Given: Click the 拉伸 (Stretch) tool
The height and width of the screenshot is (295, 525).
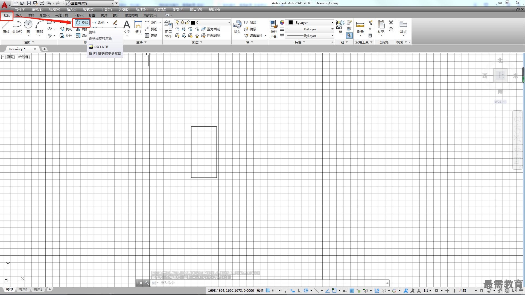Looking at the screenshot, I should click(x=66, y=36).
